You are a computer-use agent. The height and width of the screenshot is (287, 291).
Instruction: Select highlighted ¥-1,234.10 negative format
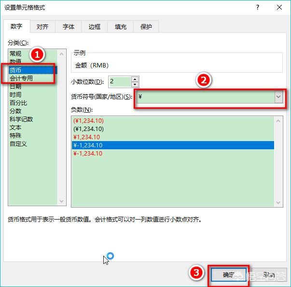(x=173, y=145)
